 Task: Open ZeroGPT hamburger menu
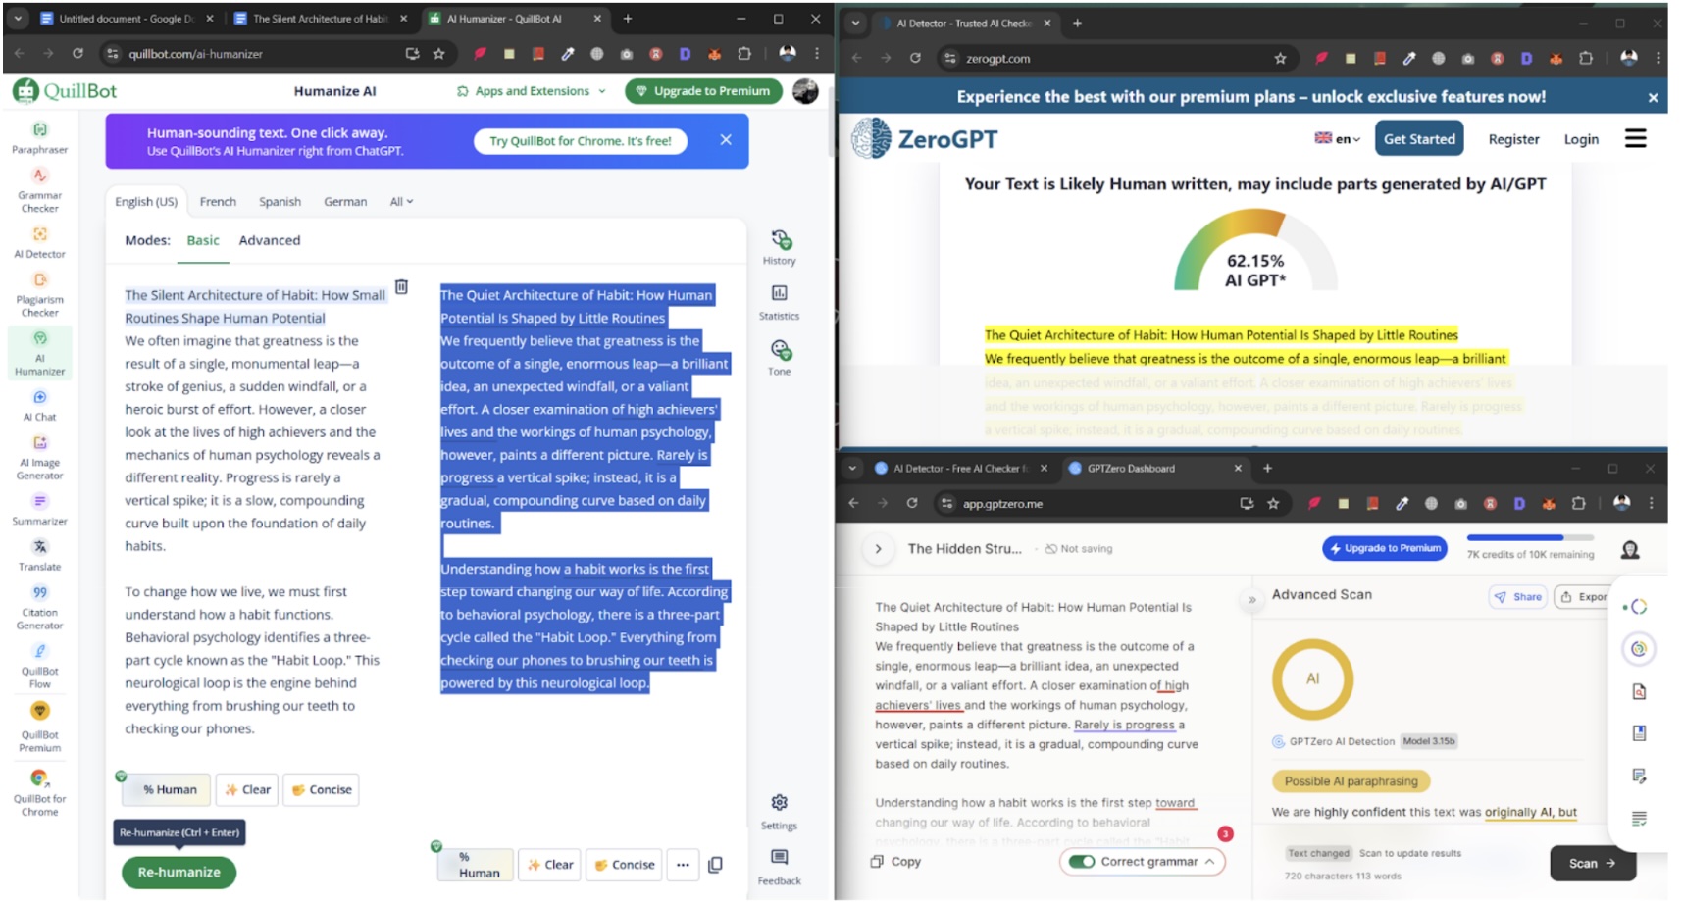click(1635, 139)
